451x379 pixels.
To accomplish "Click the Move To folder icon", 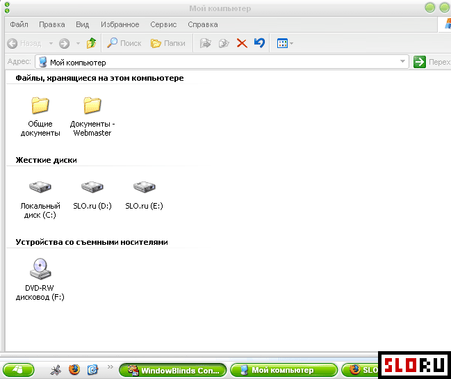I will [x=206, y=43].
